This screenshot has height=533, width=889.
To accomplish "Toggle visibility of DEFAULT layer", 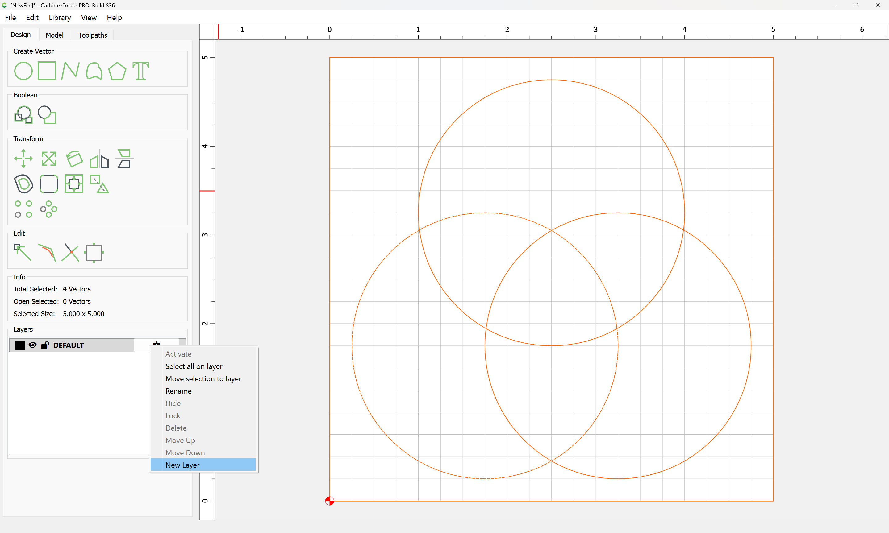I will click(32, 345).
